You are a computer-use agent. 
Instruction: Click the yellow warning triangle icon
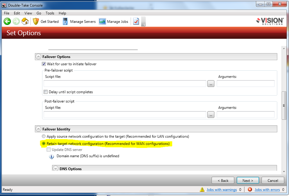click(x=202, y=189)
